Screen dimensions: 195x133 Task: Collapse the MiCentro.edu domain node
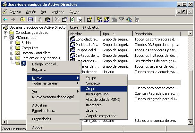point(6,38)
